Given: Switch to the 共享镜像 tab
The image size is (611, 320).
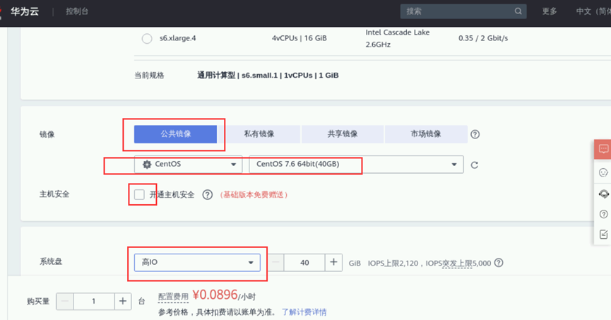Looking at the screenshot, I should click(343, 134).
